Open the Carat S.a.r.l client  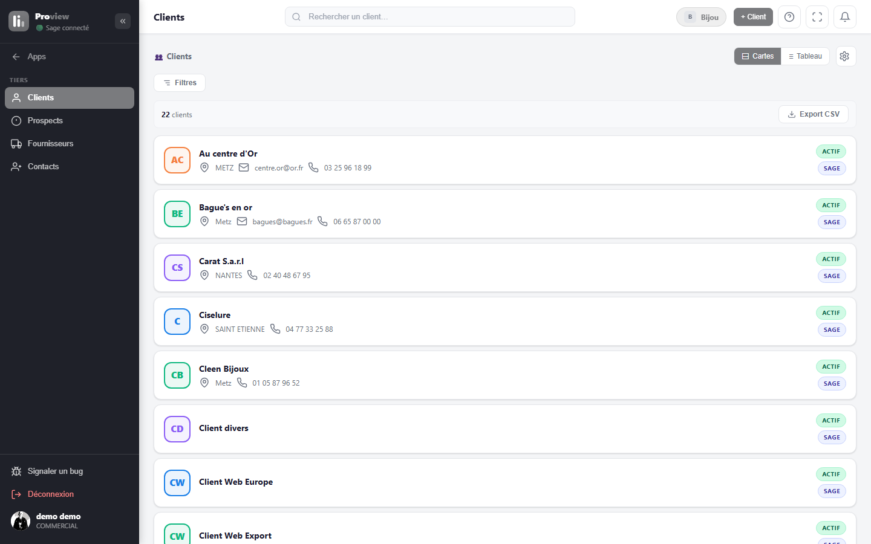coord(505,268)
